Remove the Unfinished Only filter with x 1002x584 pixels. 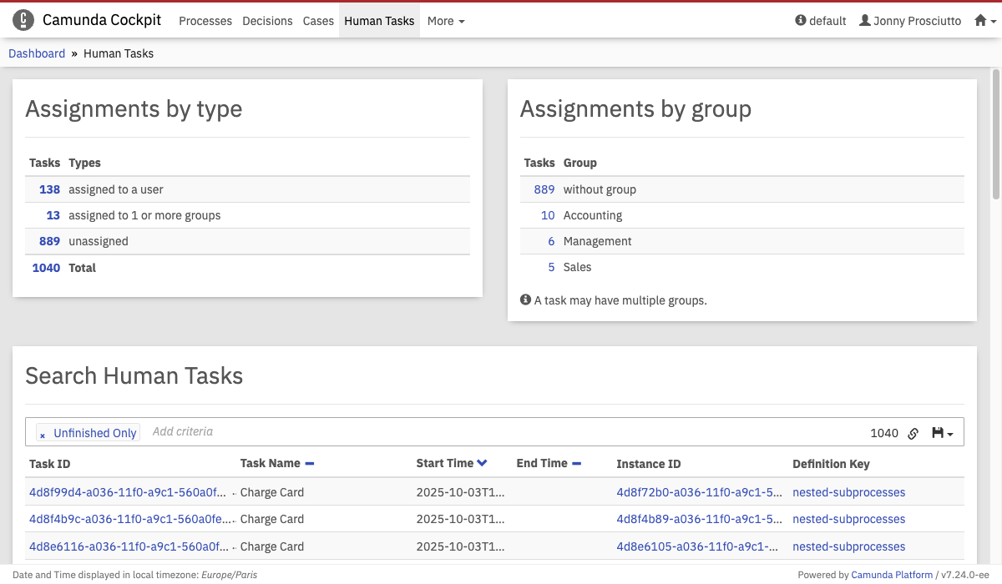pyautogui.click(x=43, y=435)
